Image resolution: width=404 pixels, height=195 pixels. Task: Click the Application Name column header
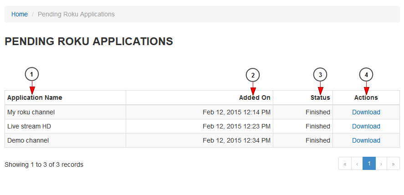35,97
